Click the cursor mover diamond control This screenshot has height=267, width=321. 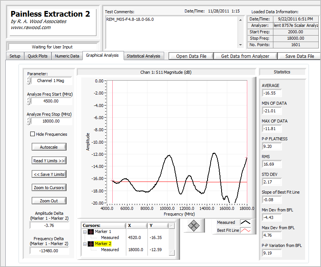194,226
